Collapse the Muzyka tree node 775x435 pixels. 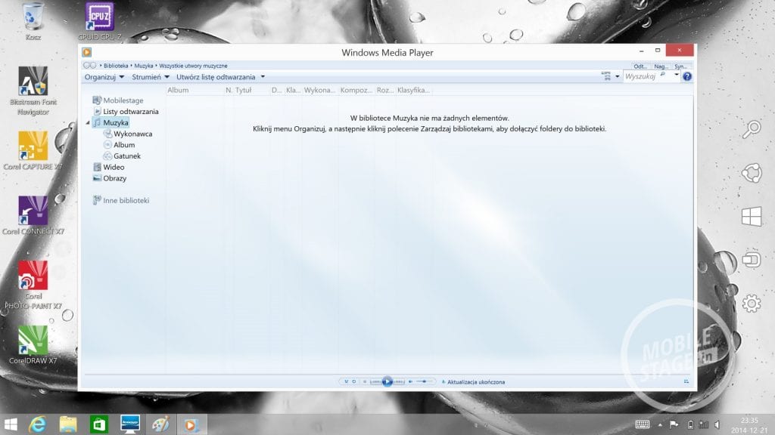coord(88,122)
